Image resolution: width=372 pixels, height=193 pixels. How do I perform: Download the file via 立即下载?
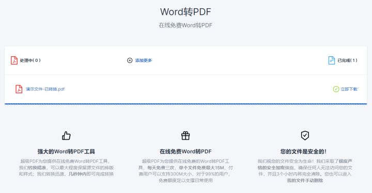(x=349, y=89)
